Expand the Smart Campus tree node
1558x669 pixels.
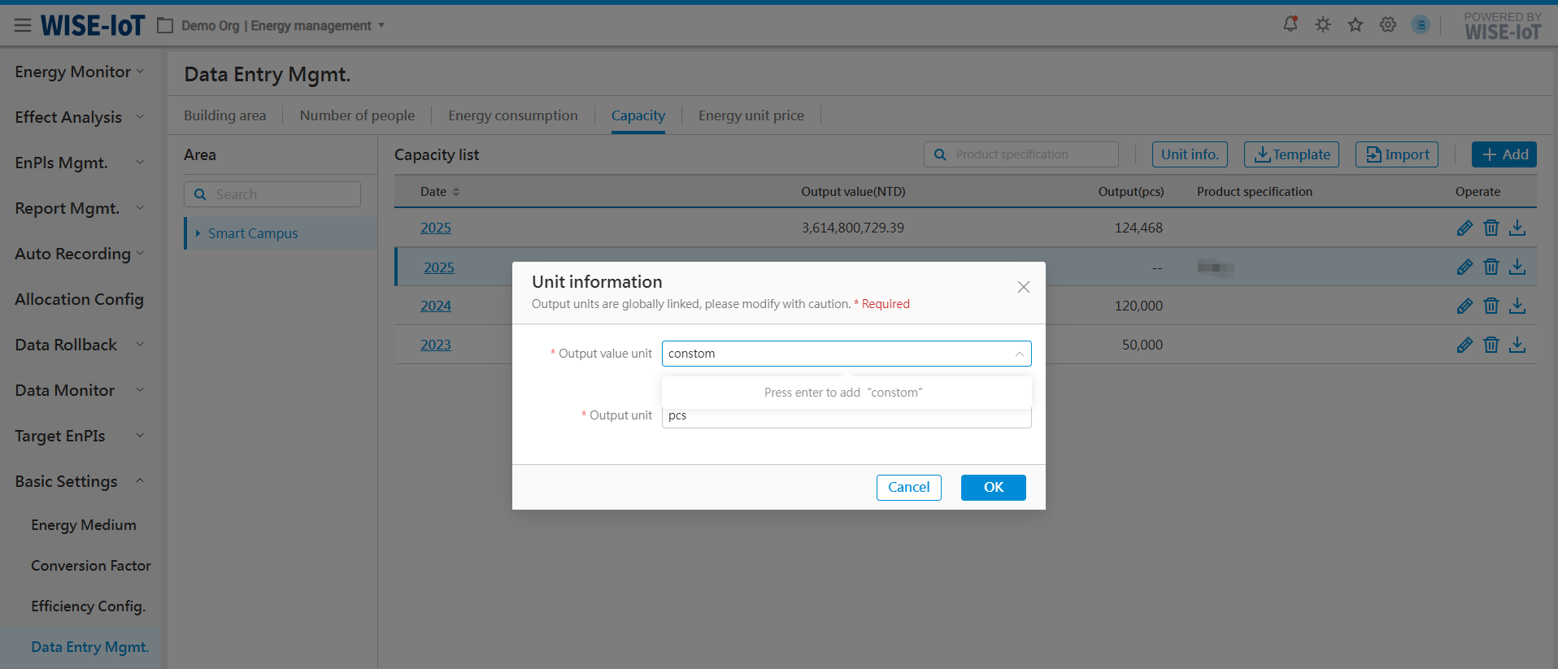point(198,233)
